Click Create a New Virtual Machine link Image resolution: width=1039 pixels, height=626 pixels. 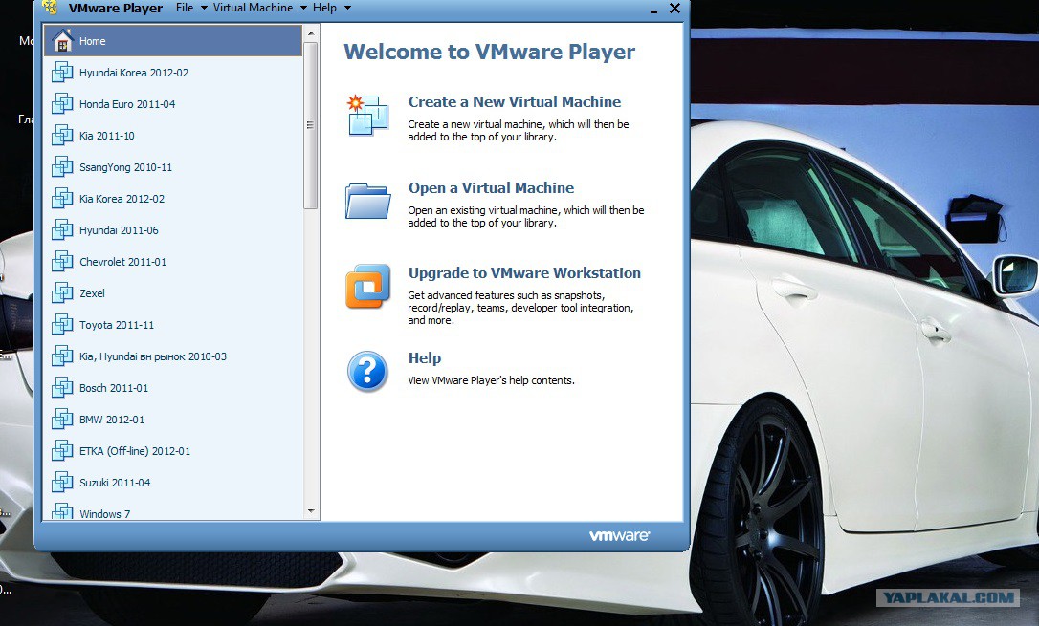tap(515, 102)
